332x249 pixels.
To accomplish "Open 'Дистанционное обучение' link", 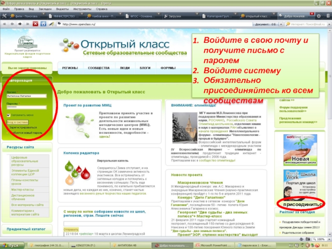I will click(23, 197).
